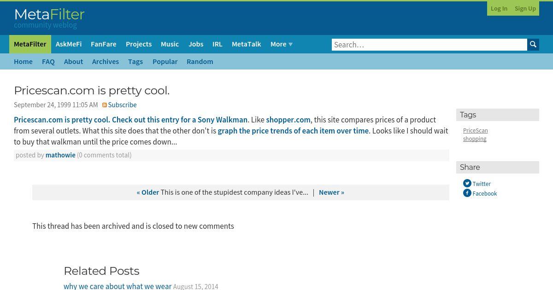Visit the shopper.com link
The image size is (553, 290).
[288, 120]
